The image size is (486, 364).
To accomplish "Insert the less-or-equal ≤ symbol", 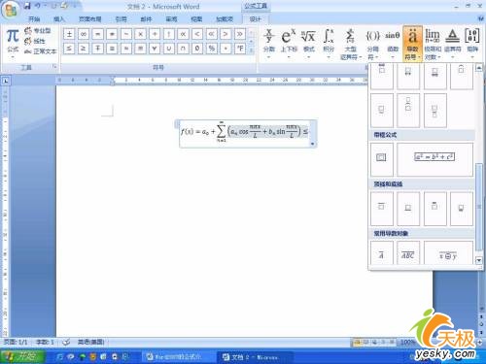I will click(69, 49).
